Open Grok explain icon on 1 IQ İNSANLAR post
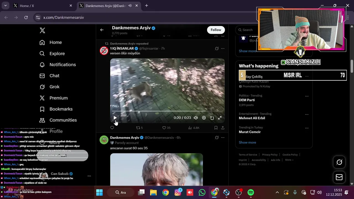Viewport: 354px width, 199px height. pyautogui.click(x=217, y=48)
